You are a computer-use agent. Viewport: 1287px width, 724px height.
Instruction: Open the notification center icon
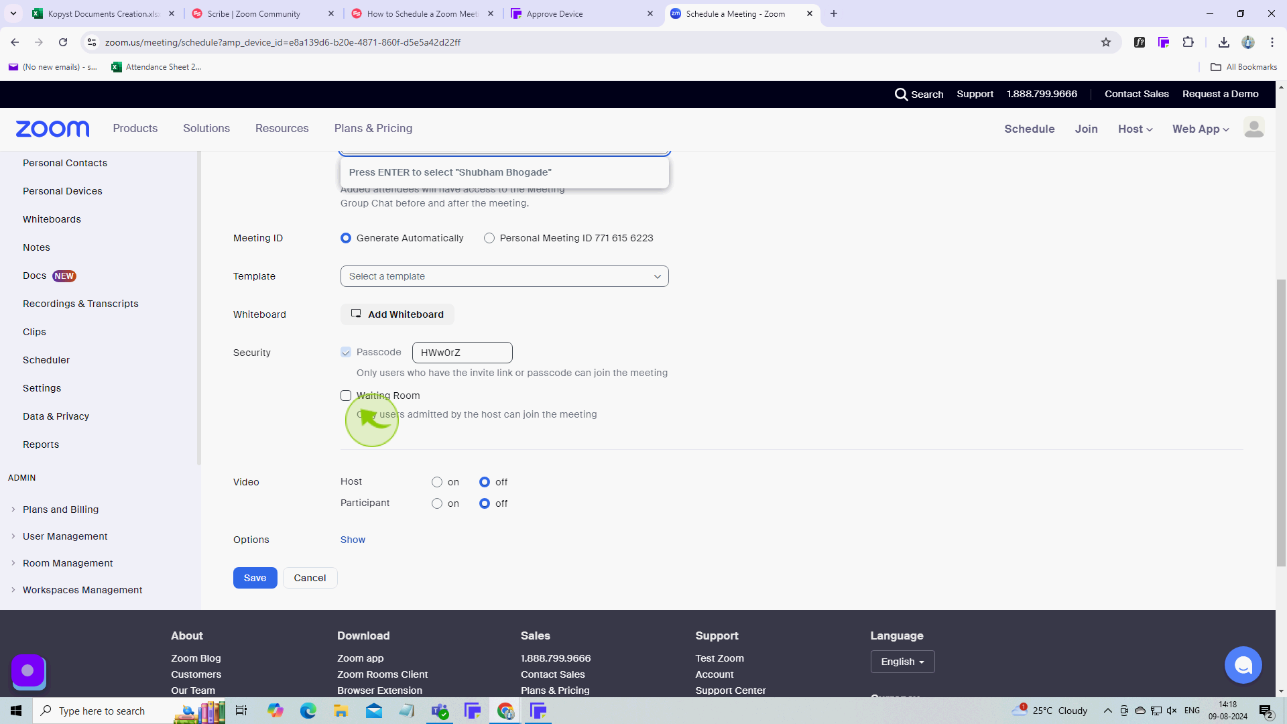1266,711
